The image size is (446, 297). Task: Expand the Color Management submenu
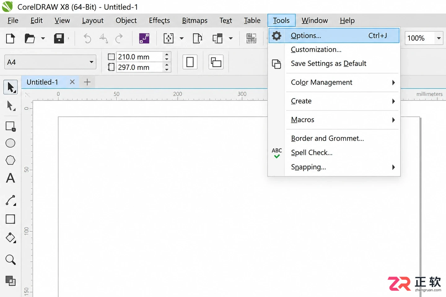click(x=334, y=83)
